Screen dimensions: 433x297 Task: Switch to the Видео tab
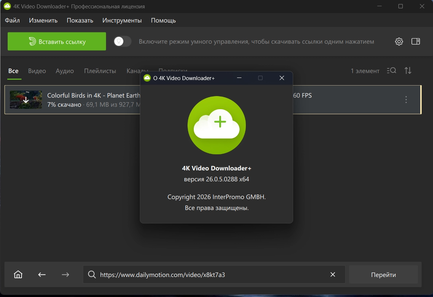(37, 71)
